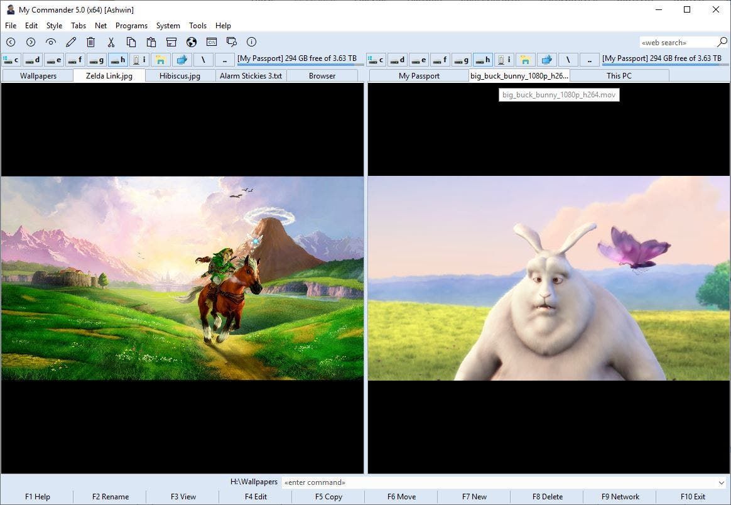
Task: Open the Programs menu
Action: coord(131,26)
